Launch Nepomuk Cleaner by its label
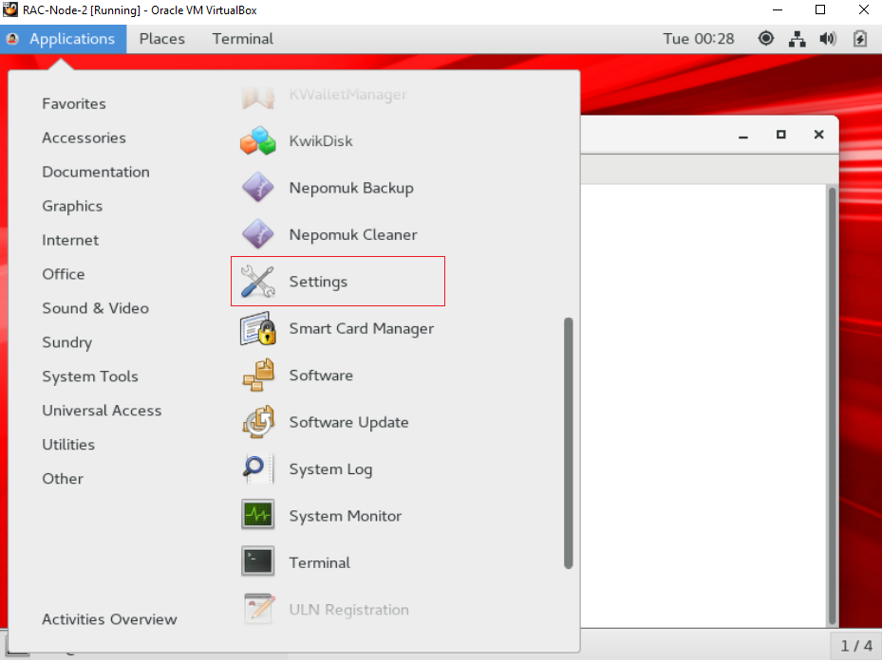This screenshot has width=882, height=661. 352,235
